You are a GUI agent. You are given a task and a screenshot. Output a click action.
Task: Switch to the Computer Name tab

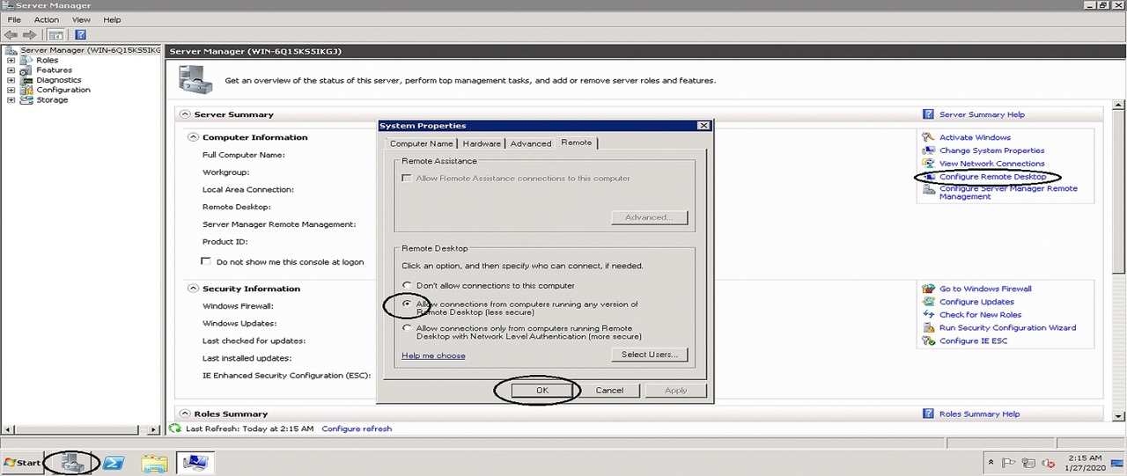click(x=421, y=143)
